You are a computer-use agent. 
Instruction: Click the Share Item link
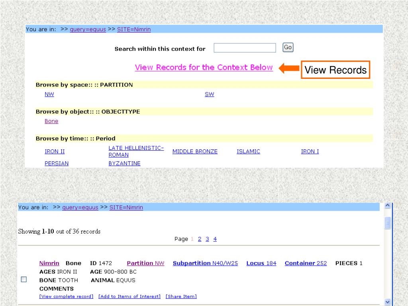click(x=181, y=296)
